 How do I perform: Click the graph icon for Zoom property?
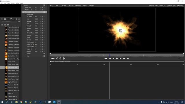pyautogui.click(x=42, y=38)
